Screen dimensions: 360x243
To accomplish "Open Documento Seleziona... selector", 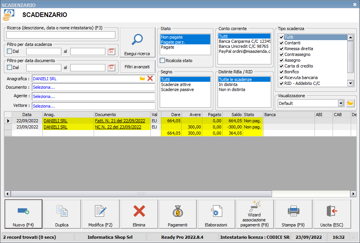I will click(x=93, y=87).
